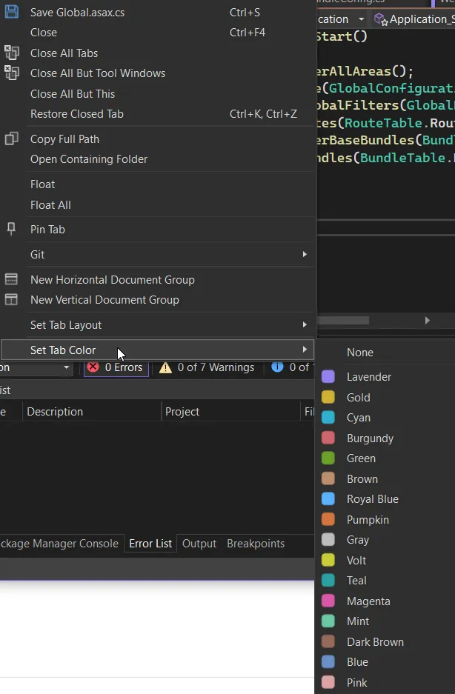
Task: Pick the Lavender tab color swatch
Action: (328, 377)
